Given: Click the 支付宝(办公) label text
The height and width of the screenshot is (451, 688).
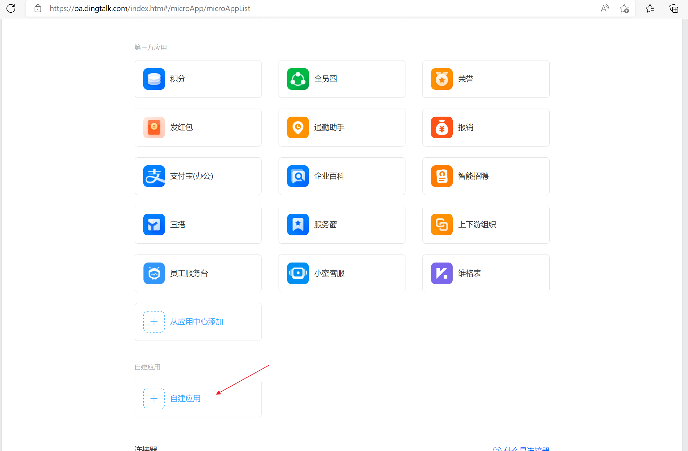Looking at the screenshot, I should (192, 176).
